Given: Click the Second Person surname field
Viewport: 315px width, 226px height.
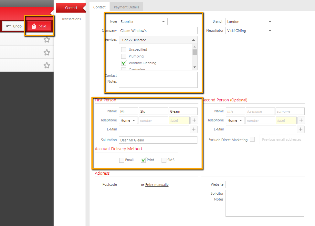Looking at the screenshot, I should pos(290,111).
